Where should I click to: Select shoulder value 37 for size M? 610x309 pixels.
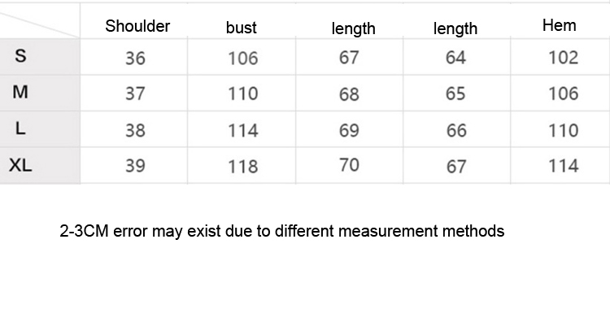135,94
